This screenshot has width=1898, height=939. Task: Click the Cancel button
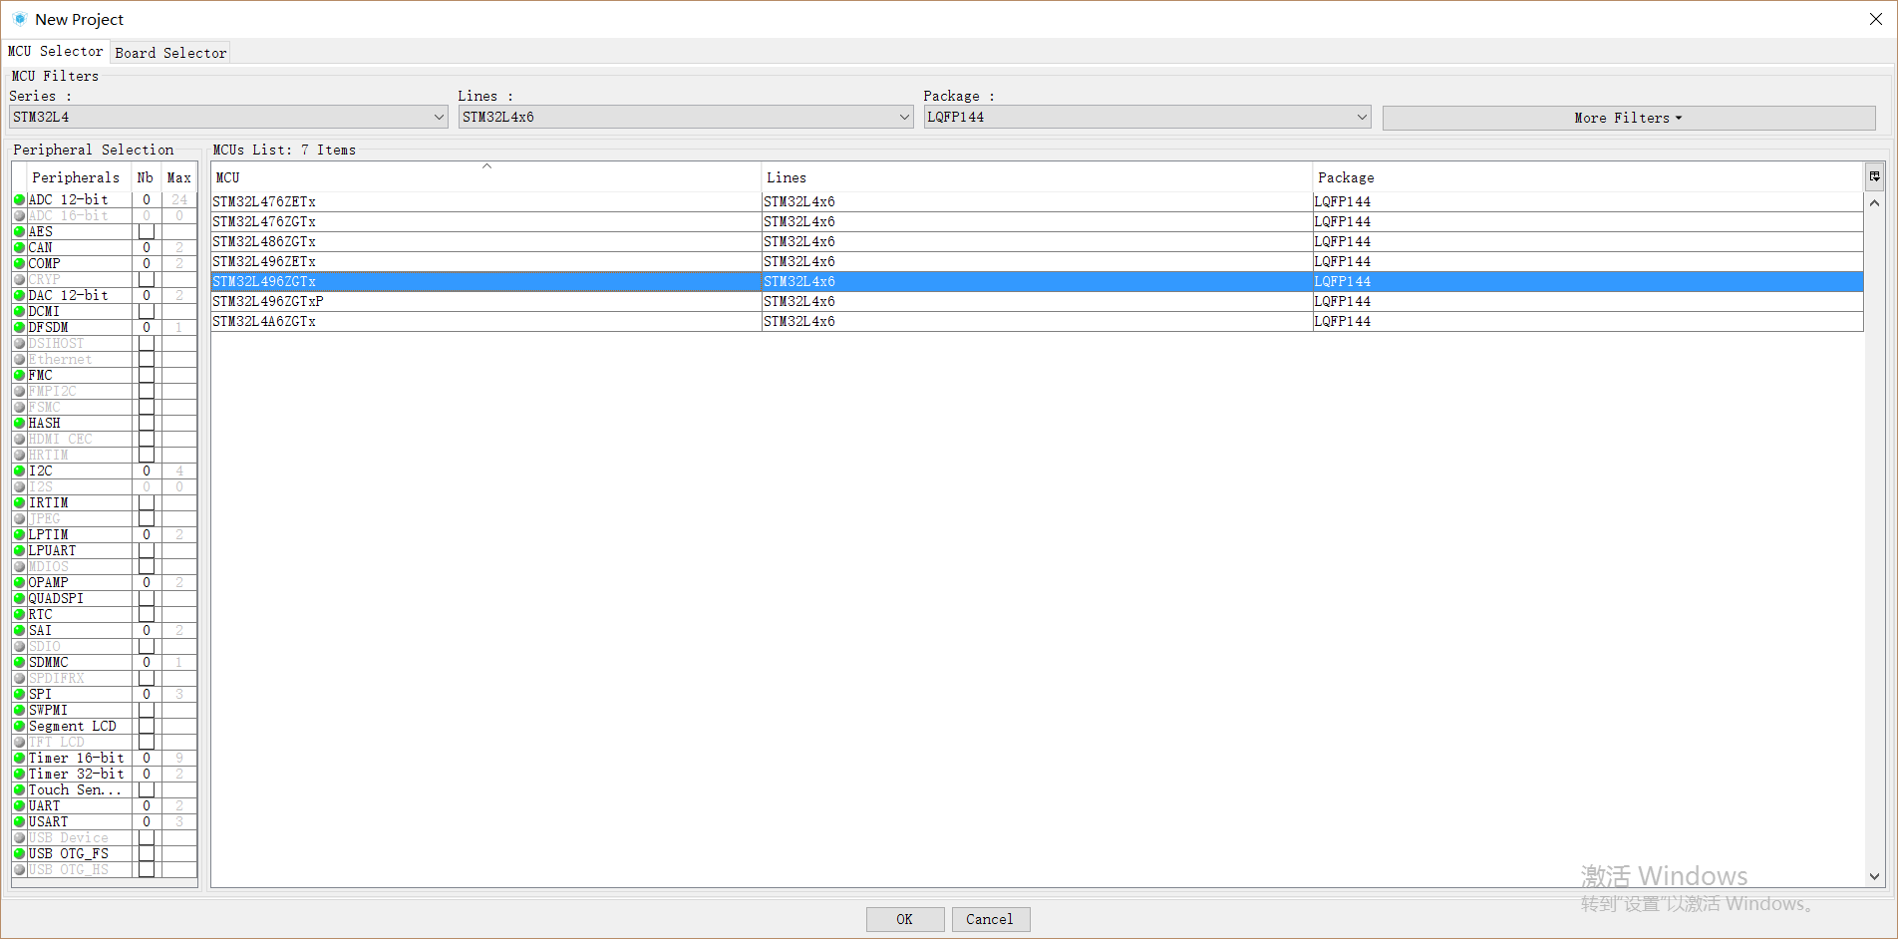[x=990, y=919]
